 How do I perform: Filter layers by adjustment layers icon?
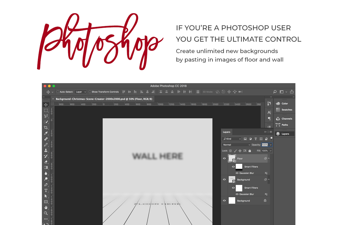click(x=250, y=139)
